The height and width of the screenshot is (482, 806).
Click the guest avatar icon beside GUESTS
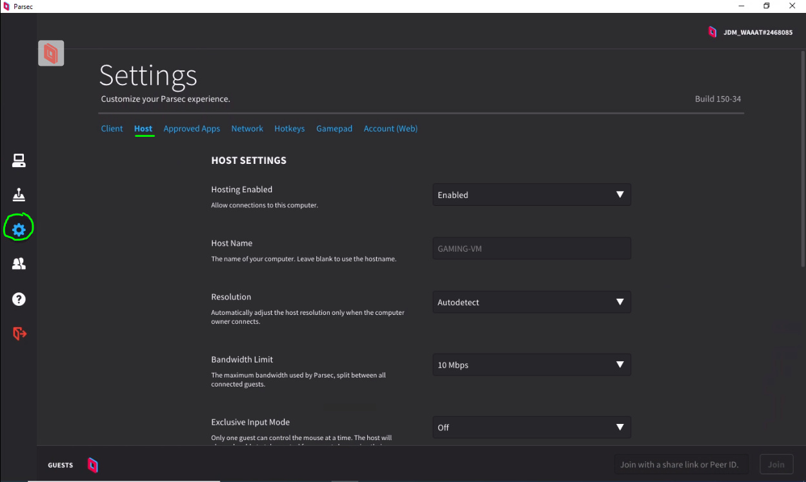click(x=93, y=465)
